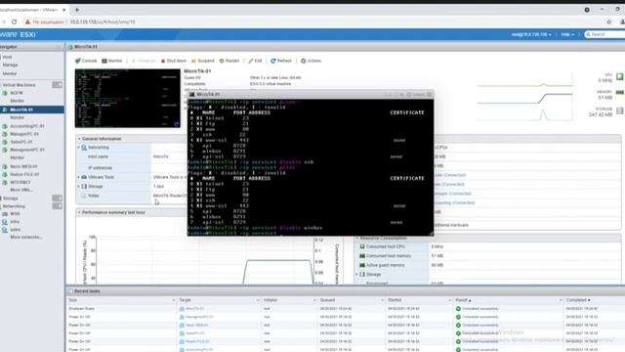Click the Restart toolbar button
Screen dimensions: 625x352
[229, 61]
